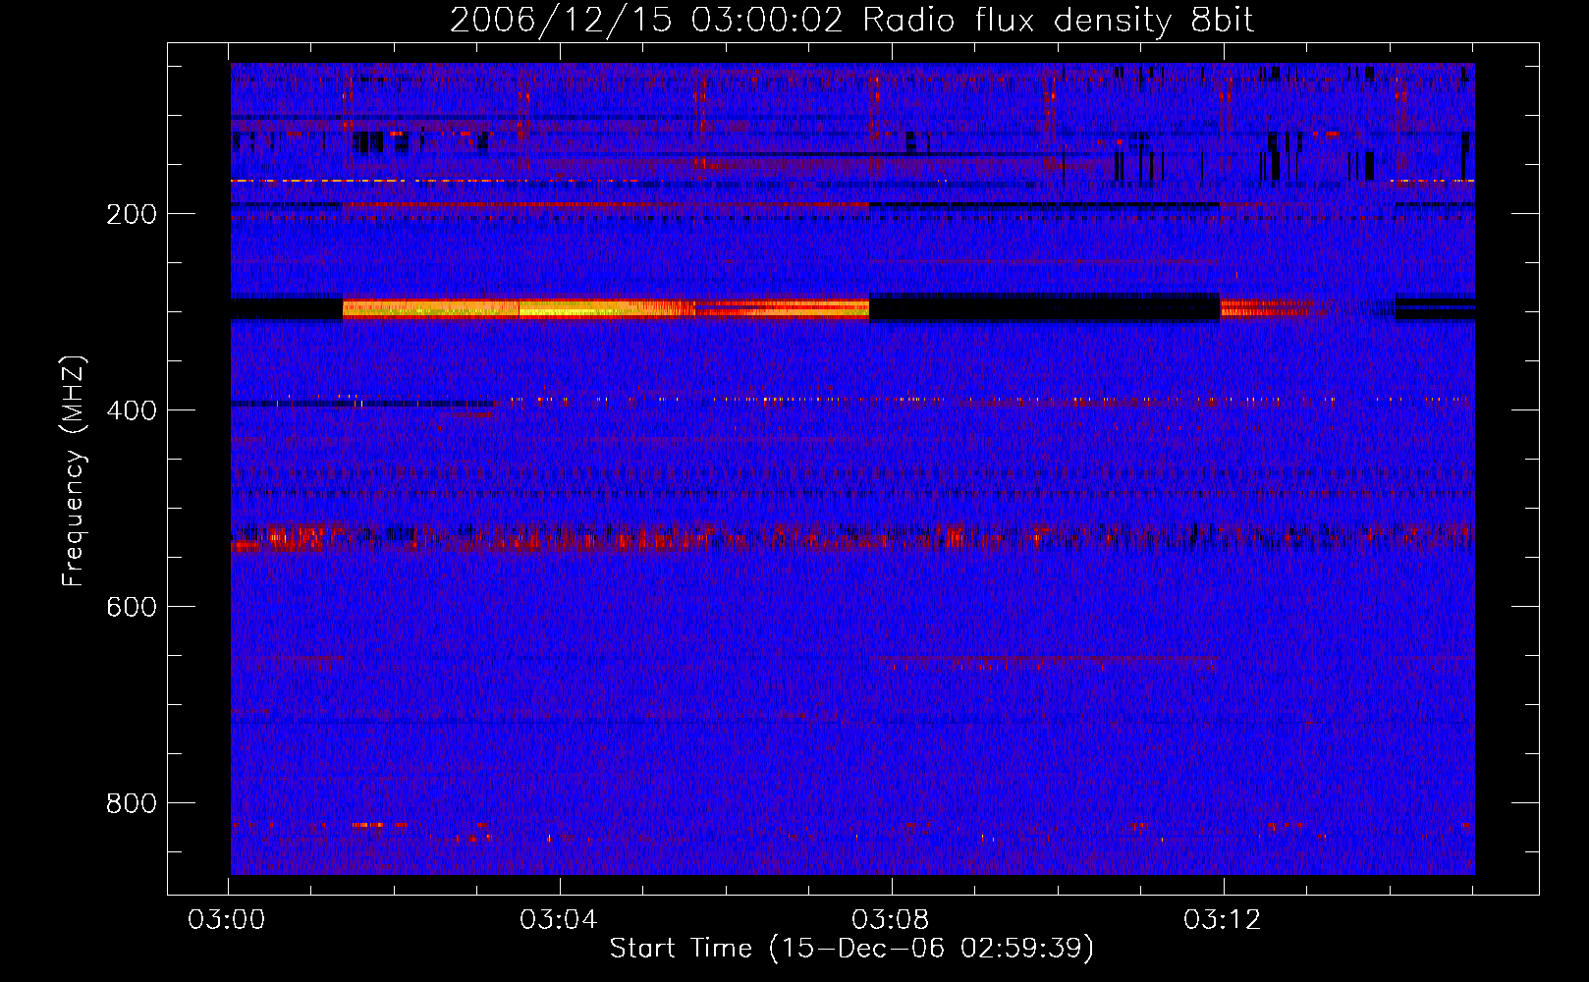Click the 03:12 time tick label

[x=1223, y=920]
